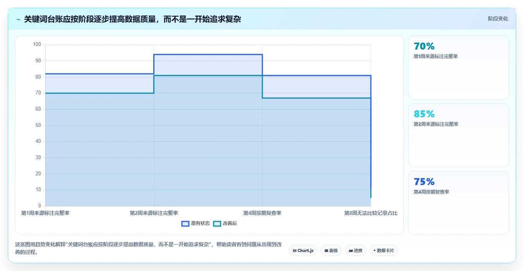Click the sparkle icon in 数据卡片 tag
This screenshot has width=524, height=271.
[x=375, y=250]
